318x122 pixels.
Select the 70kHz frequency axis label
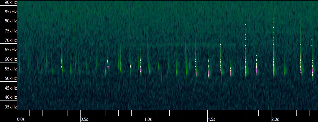pyautogui.click(x=8, y=40)
